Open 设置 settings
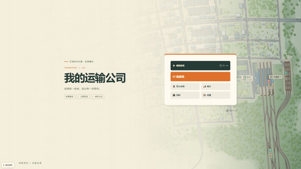This screenshot has height=169, width=301. (x=215, y=95)
